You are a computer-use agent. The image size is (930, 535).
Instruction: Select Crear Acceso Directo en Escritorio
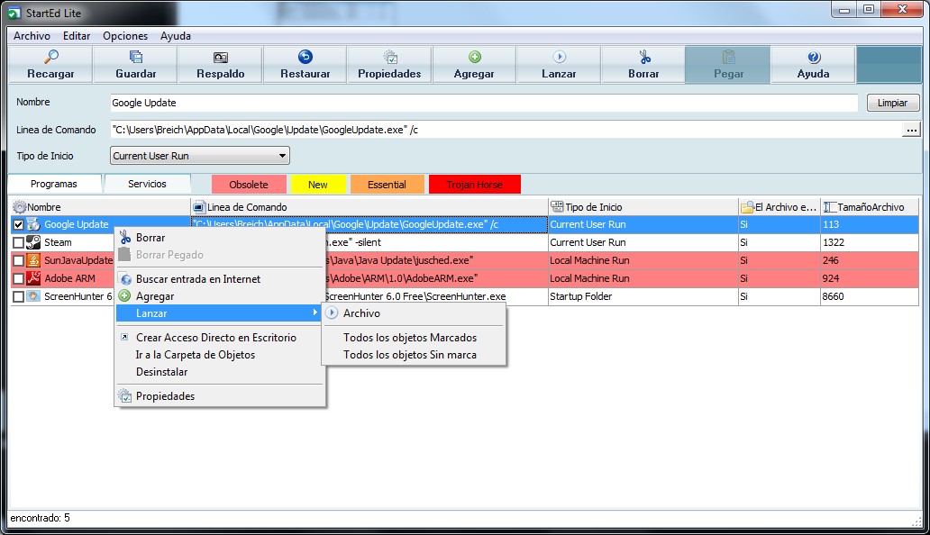point(220,338)
